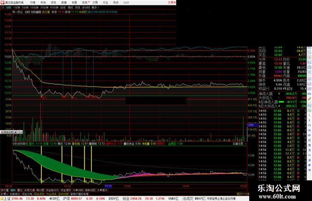The height and width of the screenshot is (201, 312).
Task: Click the 交易 button at top right
Action: pyautogui.click(x=172, y=3)
